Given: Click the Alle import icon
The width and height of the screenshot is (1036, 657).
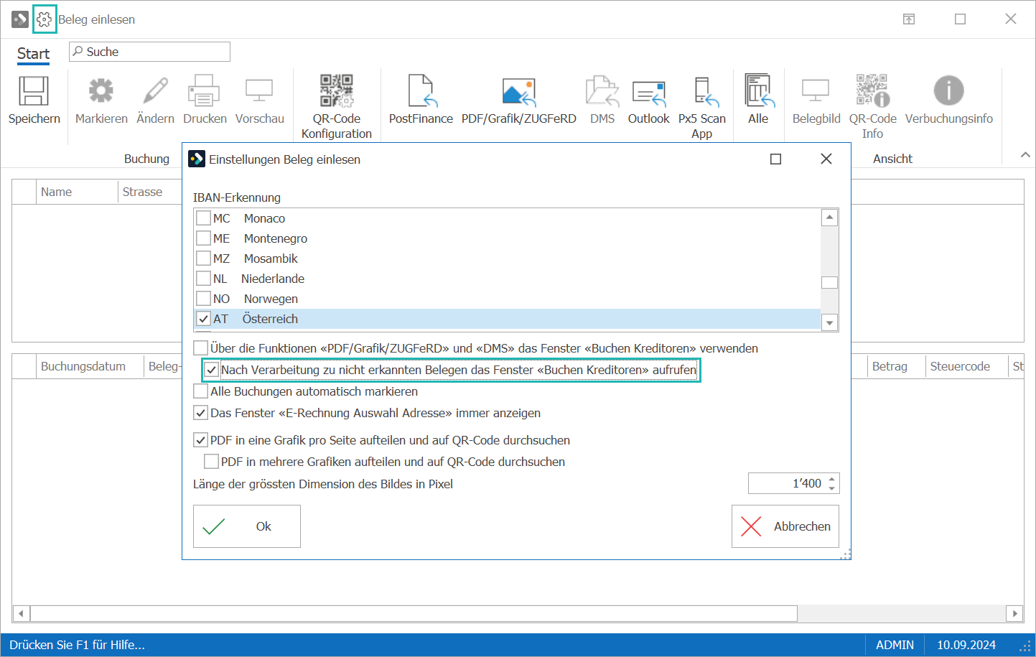Looking at the screenshot, I should (758, 91).
